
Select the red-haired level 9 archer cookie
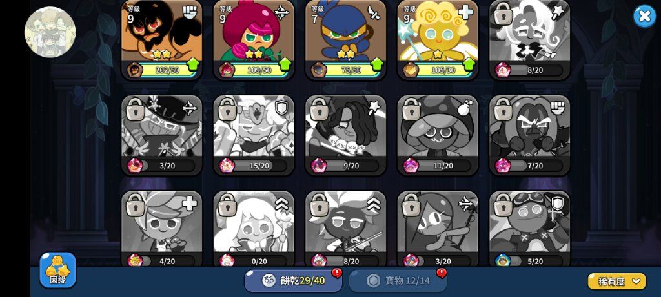coord(254,39)
